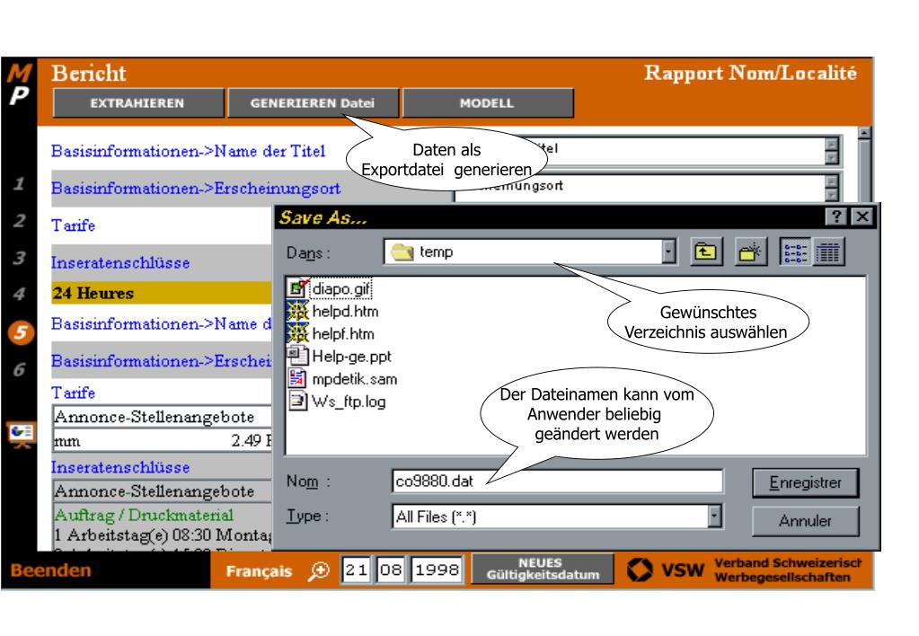Click the Nom filename field co9880.dat
919x636 pixels.
click(x=557, y=481)
